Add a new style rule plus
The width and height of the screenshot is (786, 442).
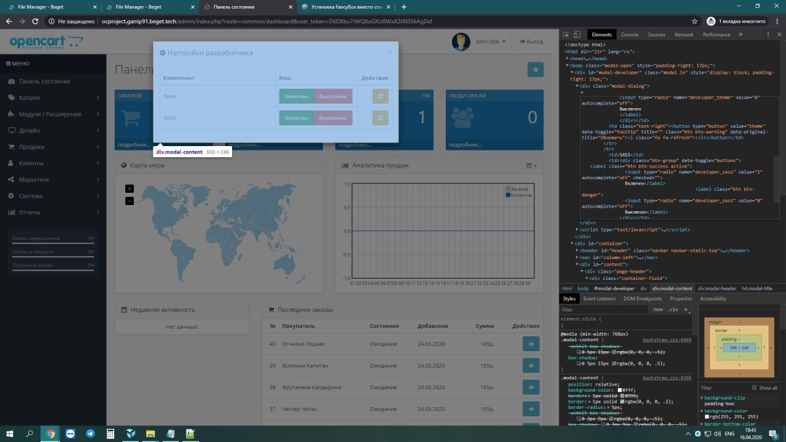[687, 309]
